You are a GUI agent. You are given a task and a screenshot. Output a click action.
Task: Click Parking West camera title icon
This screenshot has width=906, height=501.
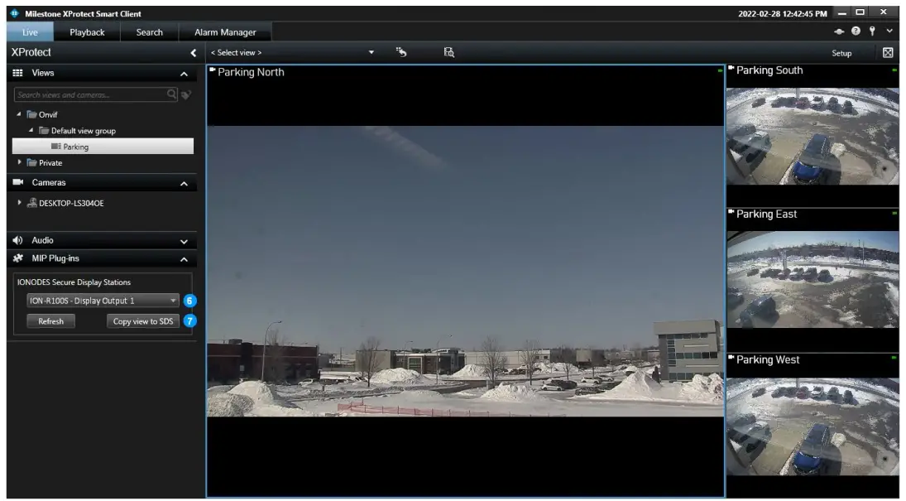tap(731, 358)
